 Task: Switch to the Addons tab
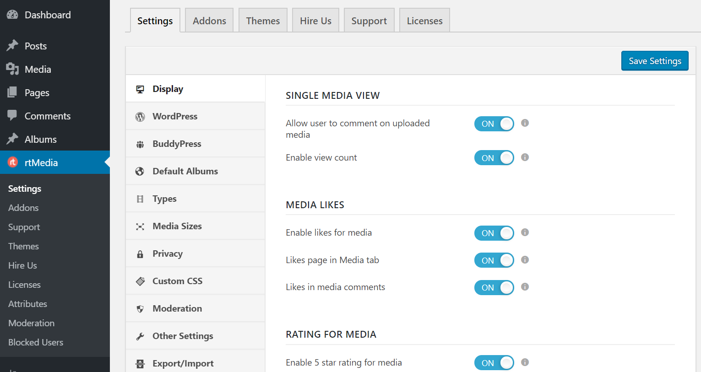(209, 20)
